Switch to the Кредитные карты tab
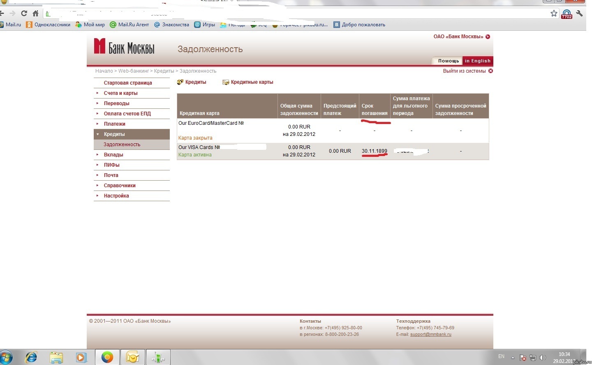592x365 pixels. click(x=252, y=82)
